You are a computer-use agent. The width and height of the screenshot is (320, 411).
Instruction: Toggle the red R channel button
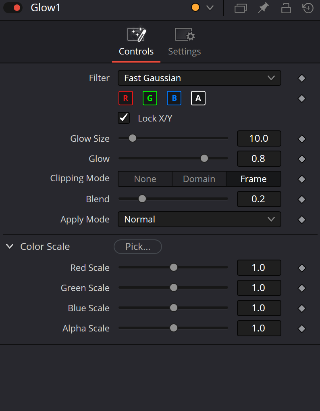(126, 98)
